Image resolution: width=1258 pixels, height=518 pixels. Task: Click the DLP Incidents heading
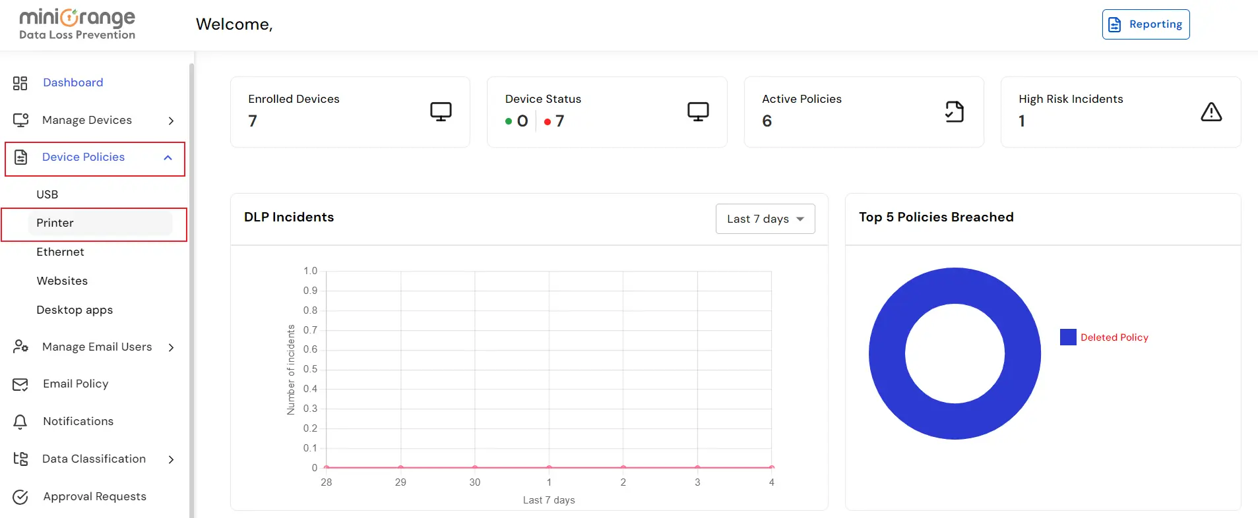click(x=289, y=217)
